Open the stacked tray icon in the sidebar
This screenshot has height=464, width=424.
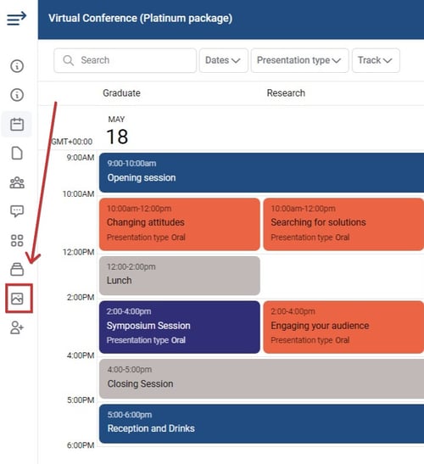coord(17,269)
